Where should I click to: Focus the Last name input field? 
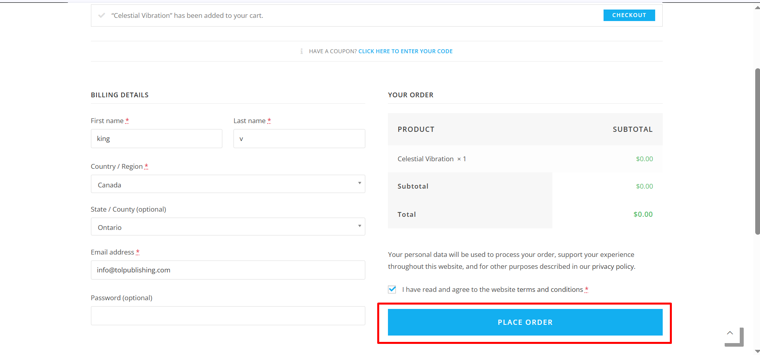pos(299,139)
